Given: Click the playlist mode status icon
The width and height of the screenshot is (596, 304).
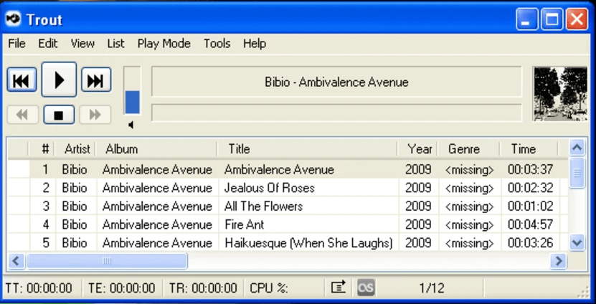Looking at the screenshot, I should point(338,288).
